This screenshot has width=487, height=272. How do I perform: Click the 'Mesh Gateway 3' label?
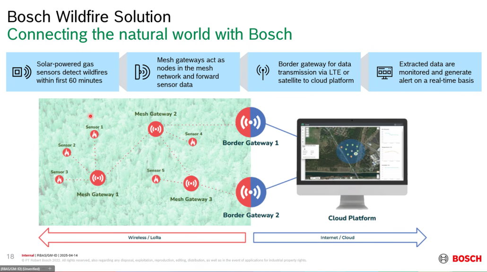click(191, 199)
